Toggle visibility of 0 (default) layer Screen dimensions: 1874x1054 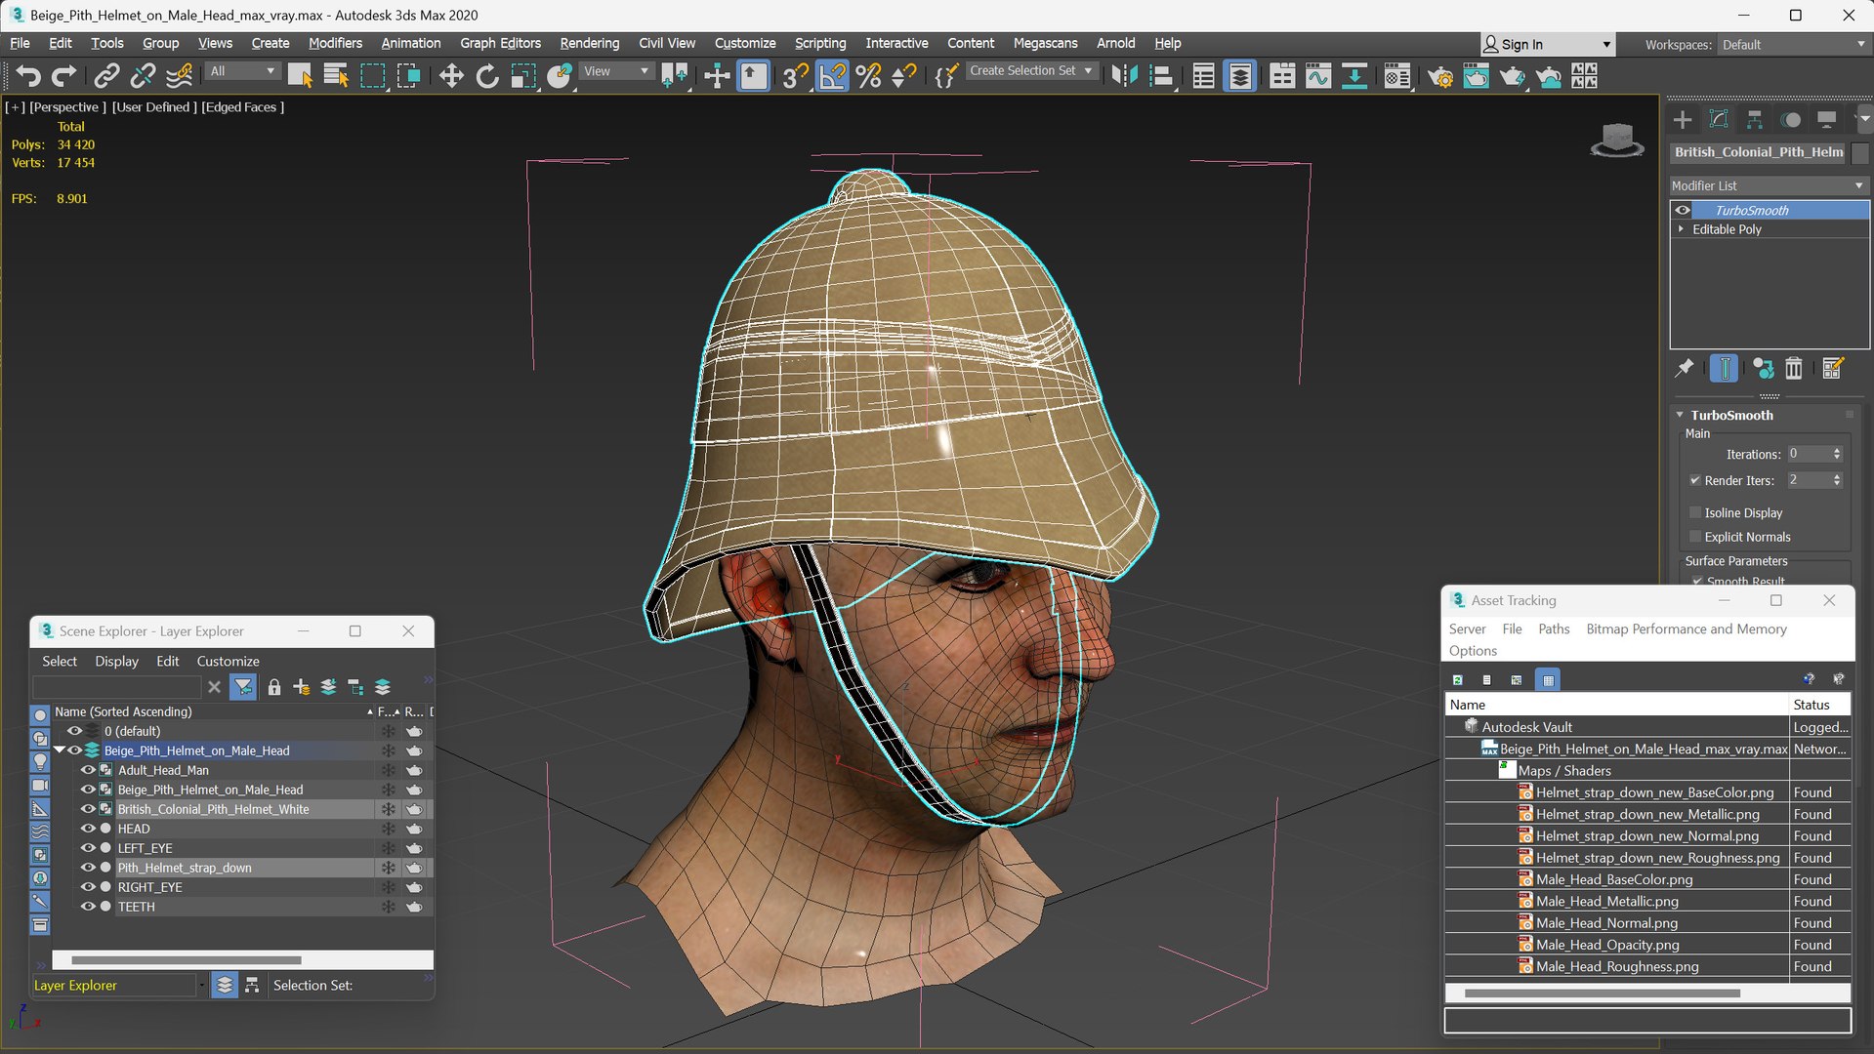pos(74,731)
